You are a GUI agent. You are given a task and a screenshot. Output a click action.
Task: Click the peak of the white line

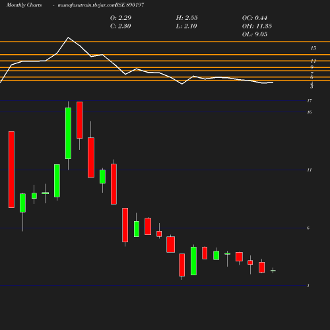(68, 38)
